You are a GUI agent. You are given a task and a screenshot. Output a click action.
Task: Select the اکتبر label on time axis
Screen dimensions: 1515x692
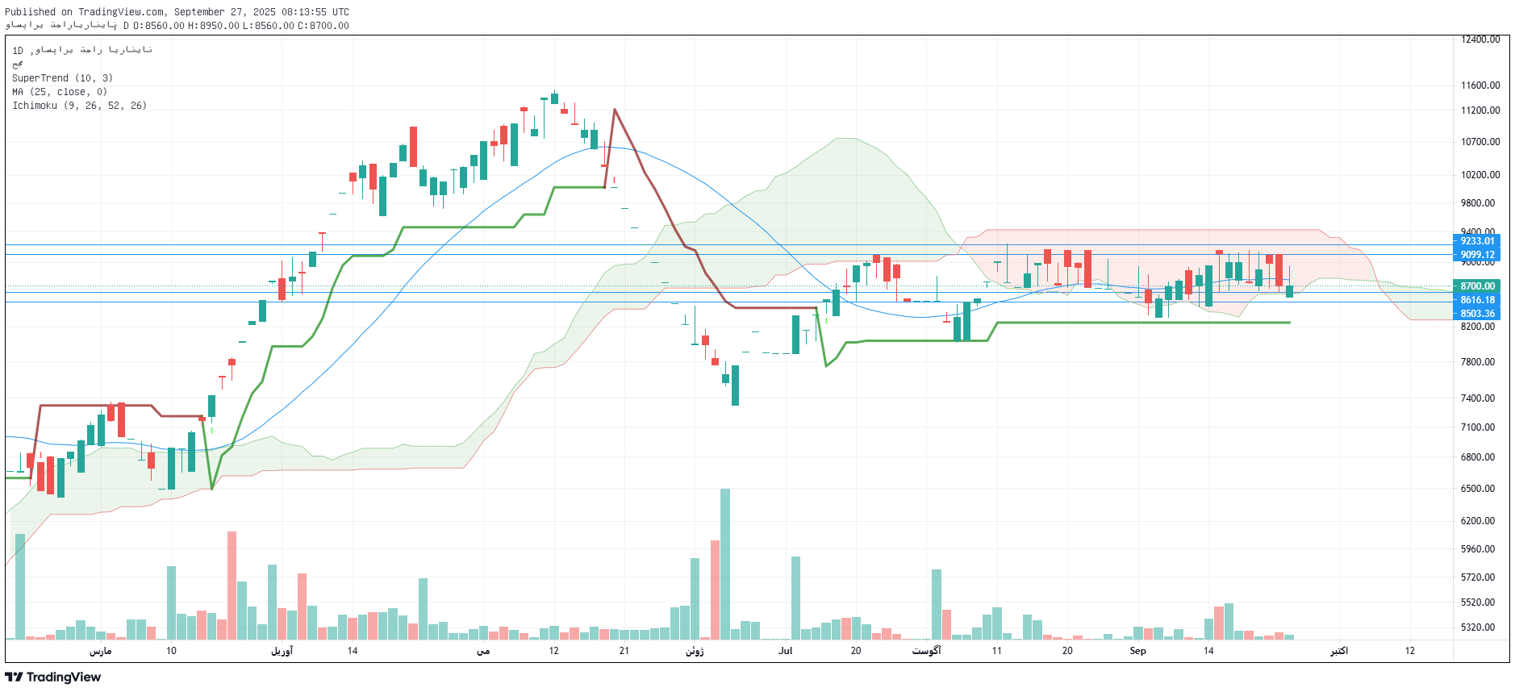coord(1338,651)
